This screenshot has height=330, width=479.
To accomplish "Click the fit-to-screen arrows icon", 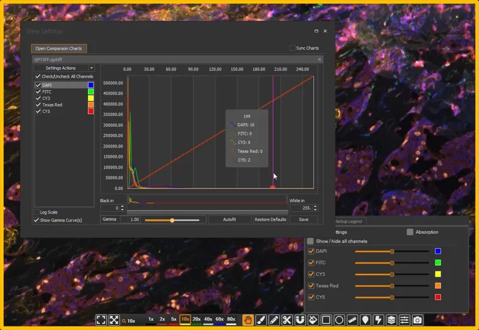I will (x=114, y=320).
